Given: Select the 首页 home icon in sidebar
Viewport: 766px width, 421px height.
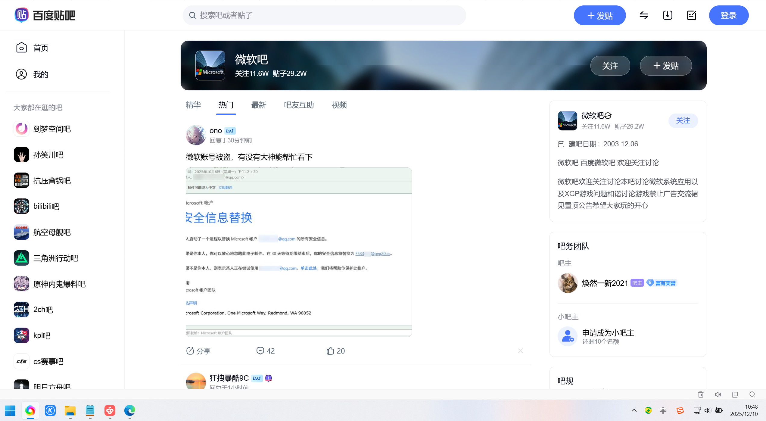Looking at the screenshot, I should click(21, 48).
